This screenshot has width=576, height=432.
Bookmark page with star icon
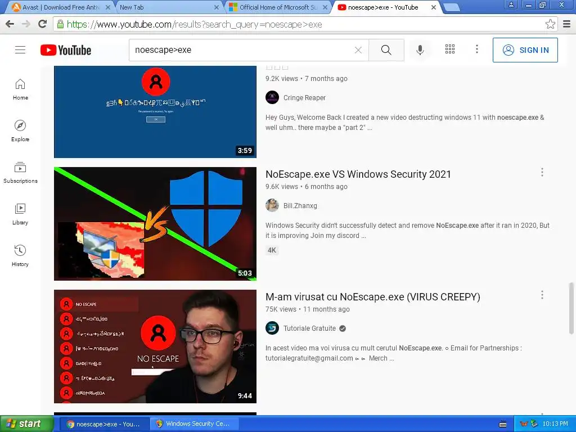(x=550, y=24)
